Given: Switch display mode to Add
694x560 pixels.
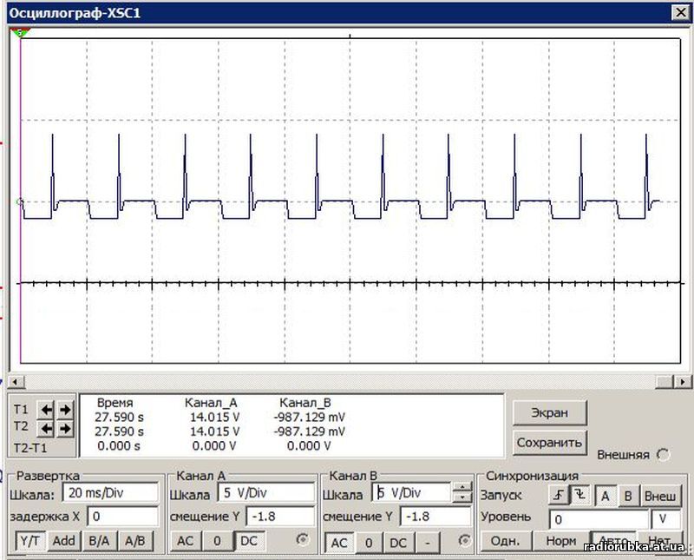Looking at the screenshot, I should (63, 541).
